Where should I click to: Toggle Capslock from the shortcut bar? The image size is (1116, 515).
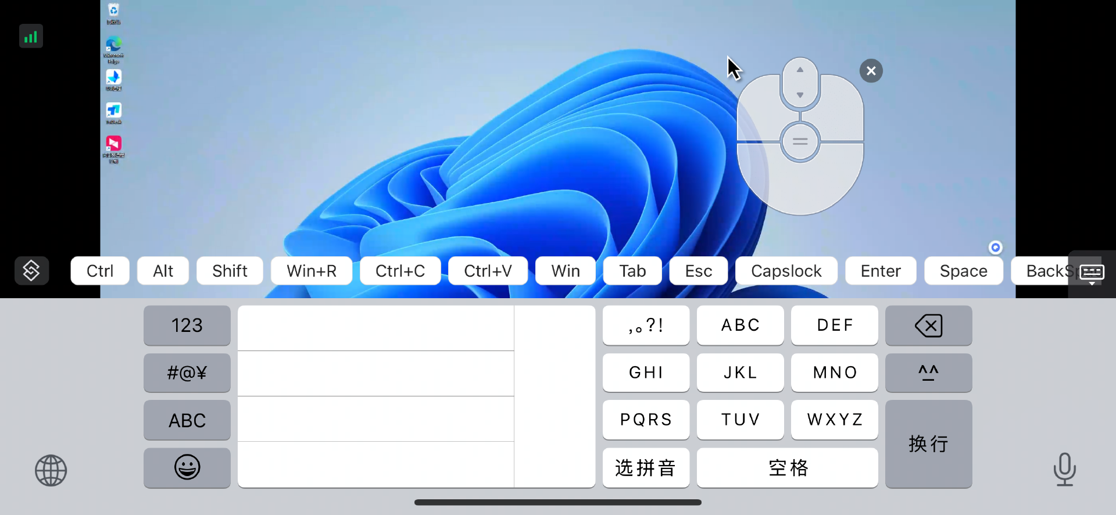(x=786, y=271)
